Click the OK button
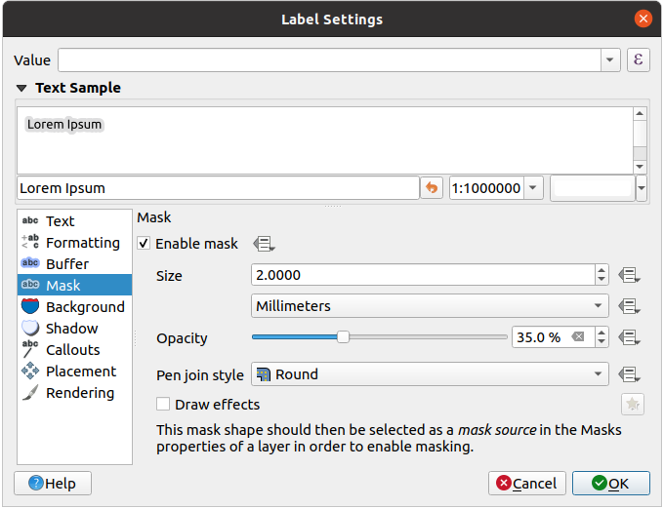 [611, 483]
